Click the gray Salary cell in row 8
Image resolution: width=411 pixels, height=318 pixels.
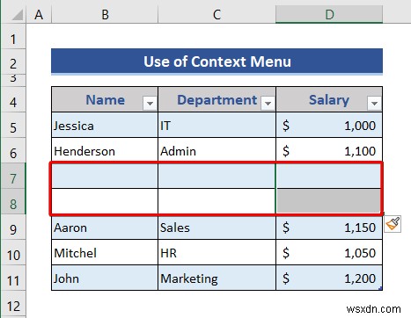coord(329,201)
